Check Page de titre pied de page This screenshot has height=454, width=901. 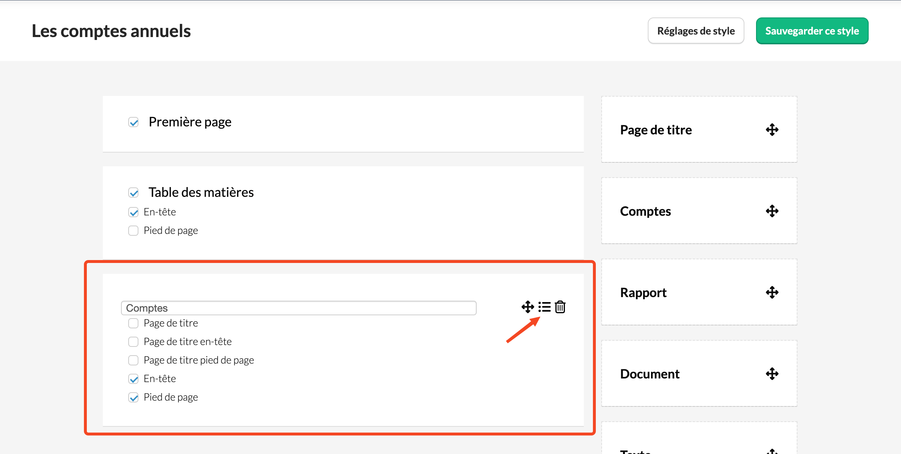[134, 360]
